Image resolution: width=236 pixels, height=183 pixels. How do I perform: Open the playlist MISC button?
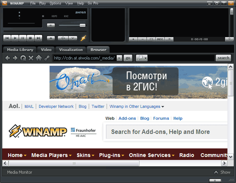[x=160, y=39]
